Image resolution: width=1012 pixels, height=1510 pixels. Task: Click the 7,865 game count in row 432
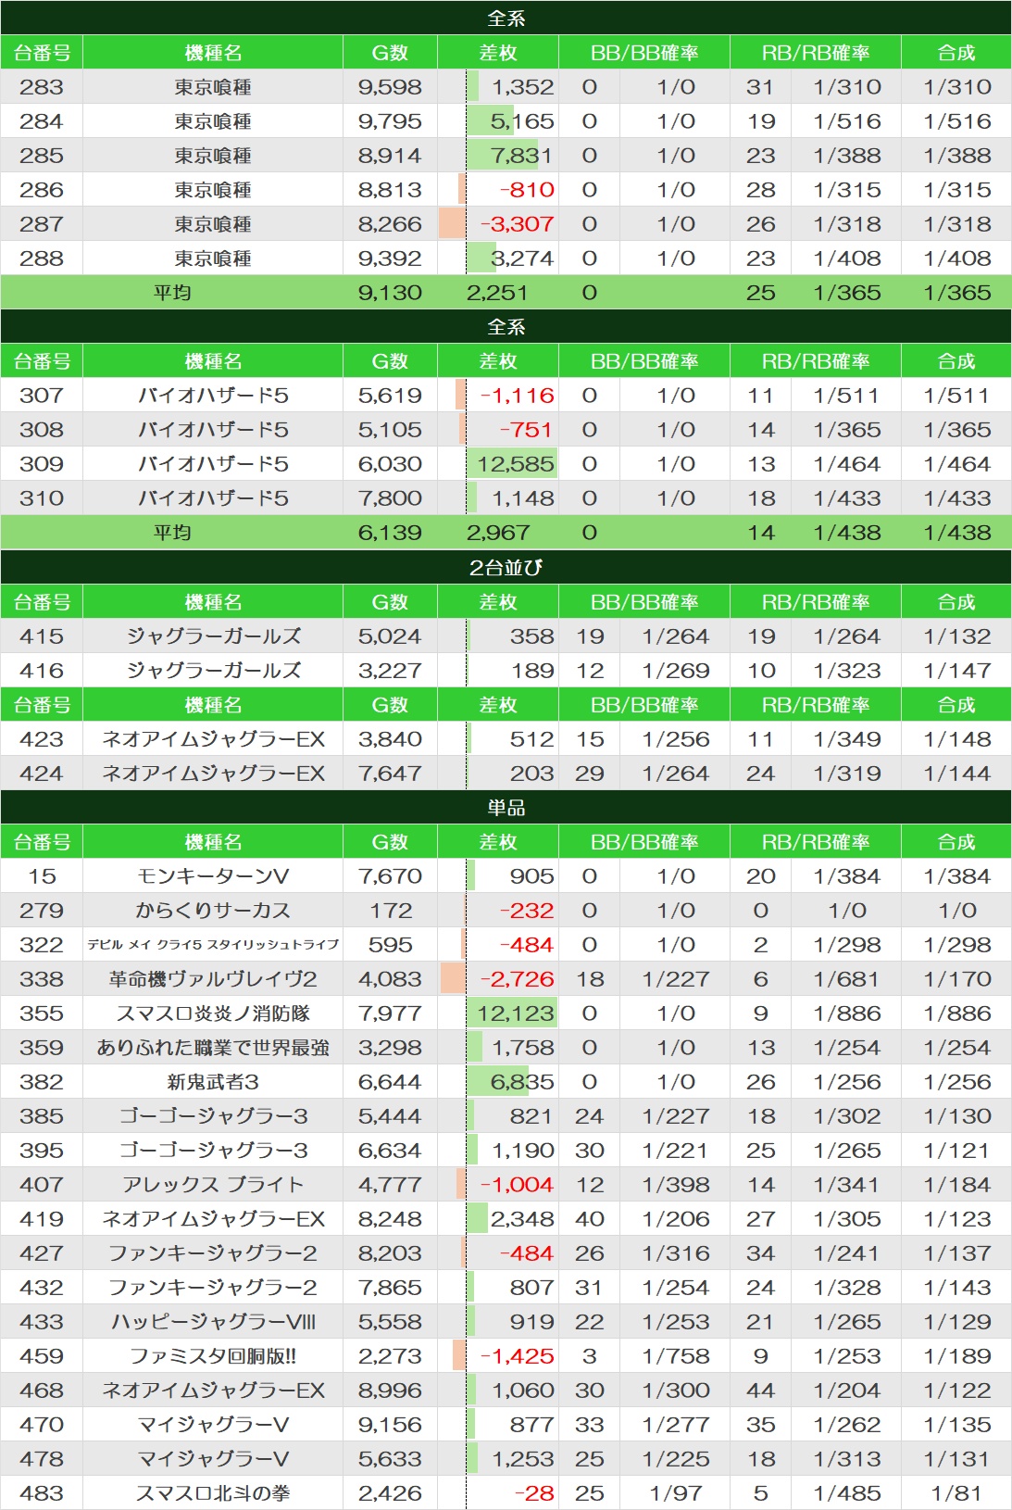pyautogui.click(x=390, y=1288)
